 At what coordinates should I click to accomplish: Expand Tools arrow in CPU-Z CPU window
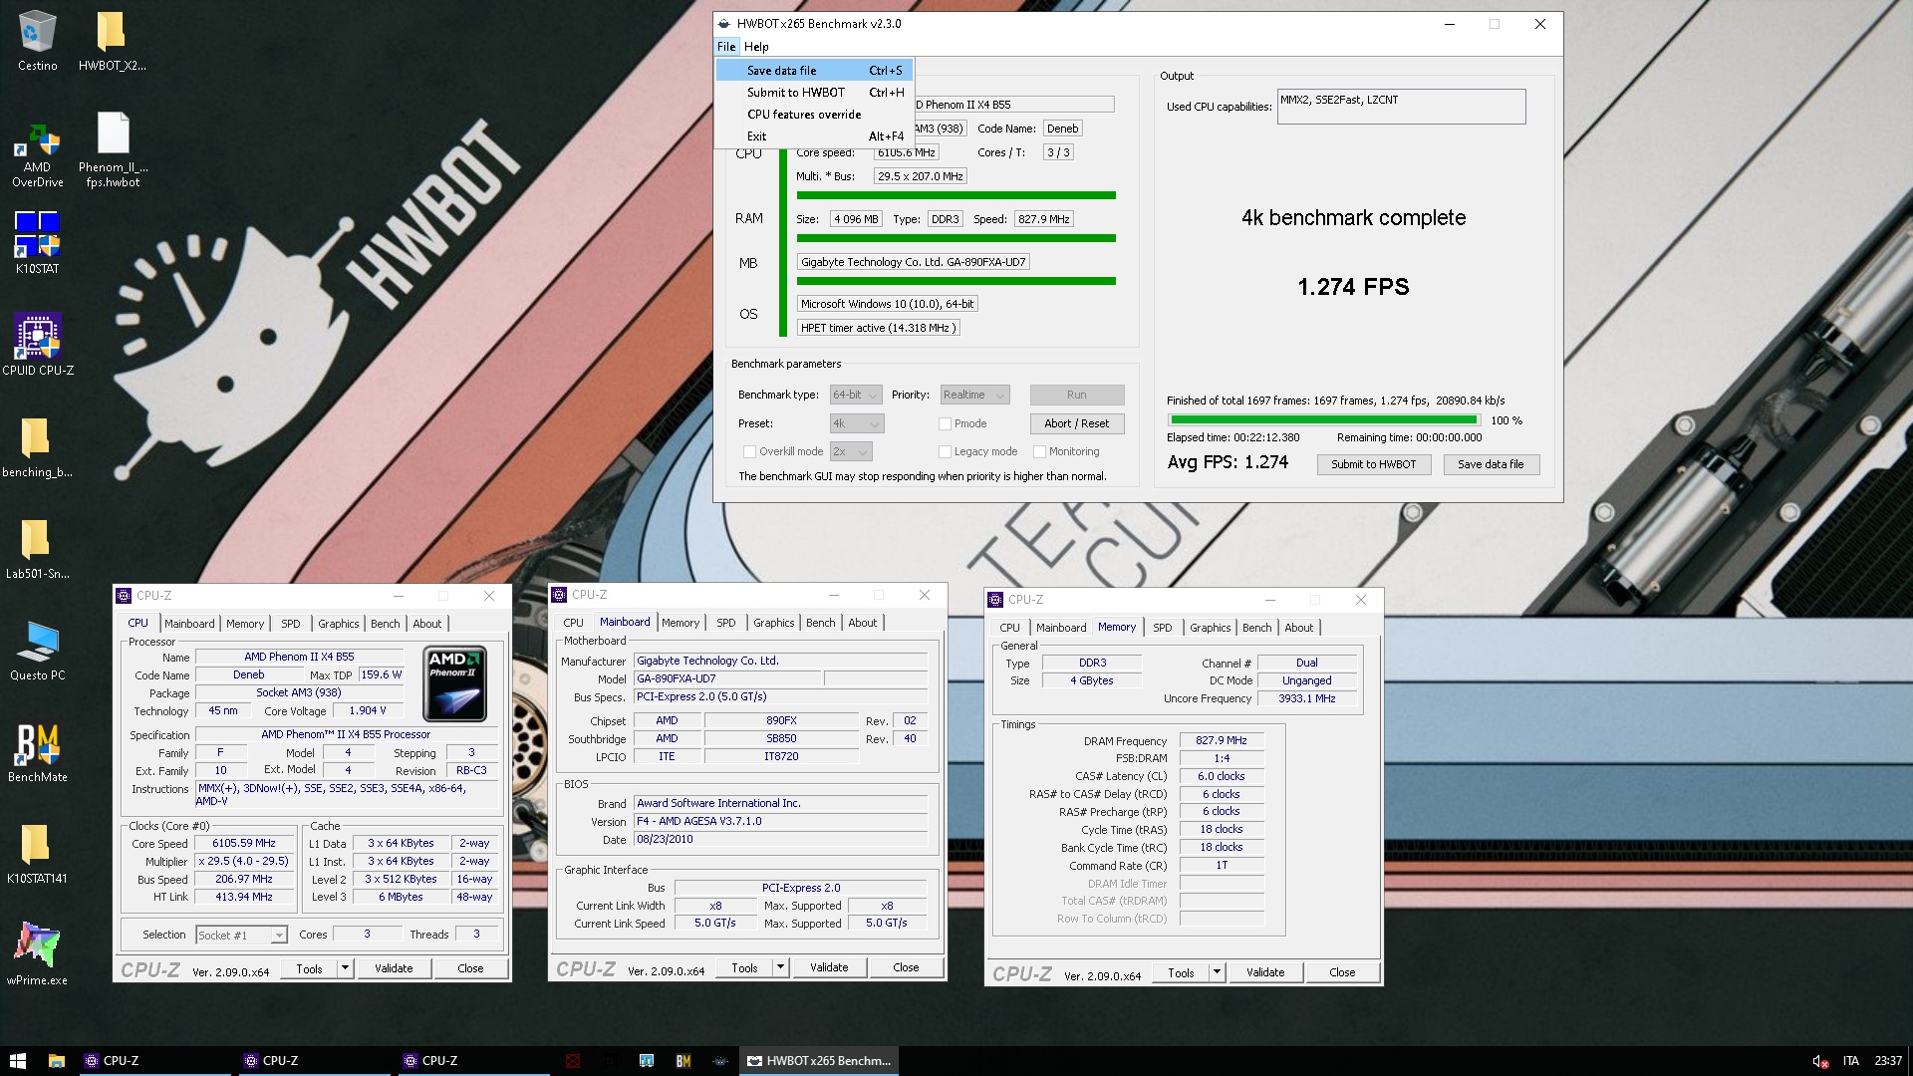click(345, 968)
